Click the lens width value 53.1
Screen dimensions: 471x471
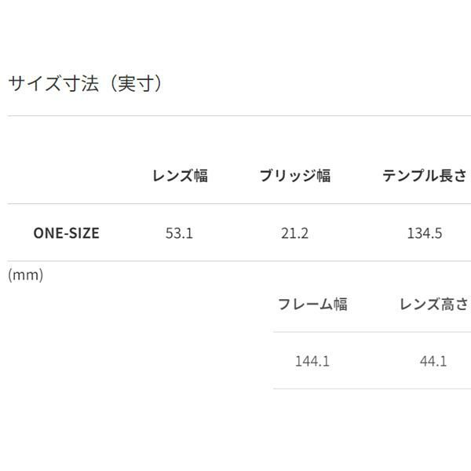[x=180, y=232]
